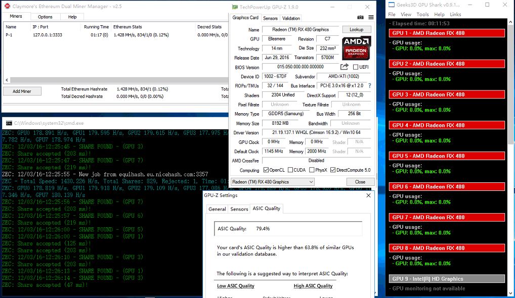Screen dimensions: 515x298
Task: Open the GPU-Z hamburger menu icon
Action: point(371,18)
